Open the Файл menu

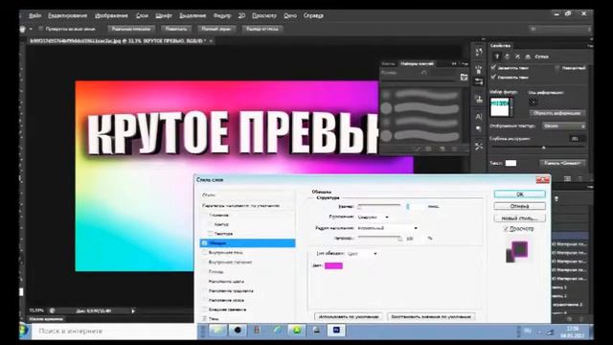pos(34,15)
